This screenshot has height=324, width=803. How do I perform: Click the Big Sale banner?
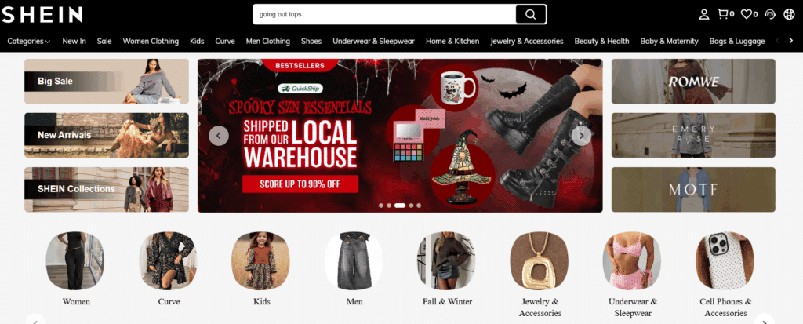[107, 81]
